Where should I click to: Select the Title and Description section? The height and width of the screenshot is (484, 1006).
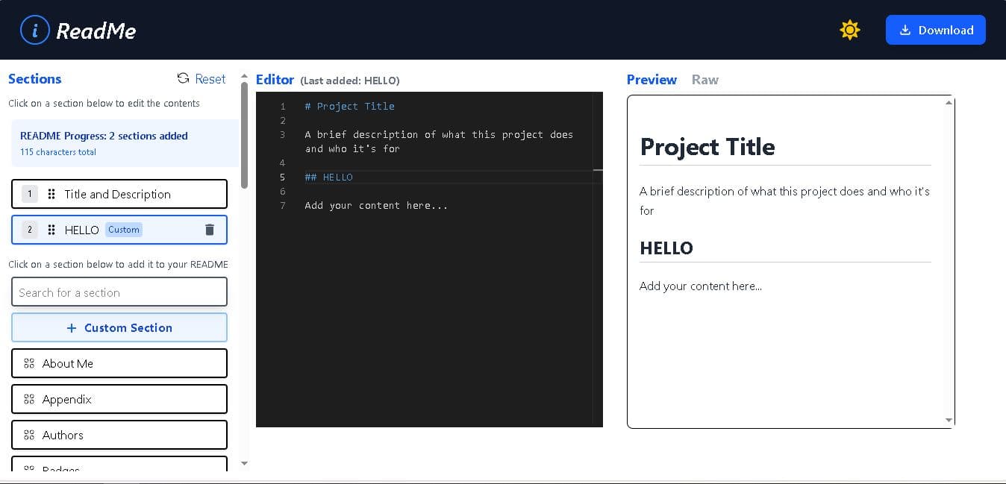119,194
